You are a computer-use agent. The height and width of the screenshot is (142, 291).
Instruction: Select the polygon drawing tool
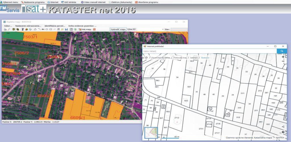coord(35,29)
